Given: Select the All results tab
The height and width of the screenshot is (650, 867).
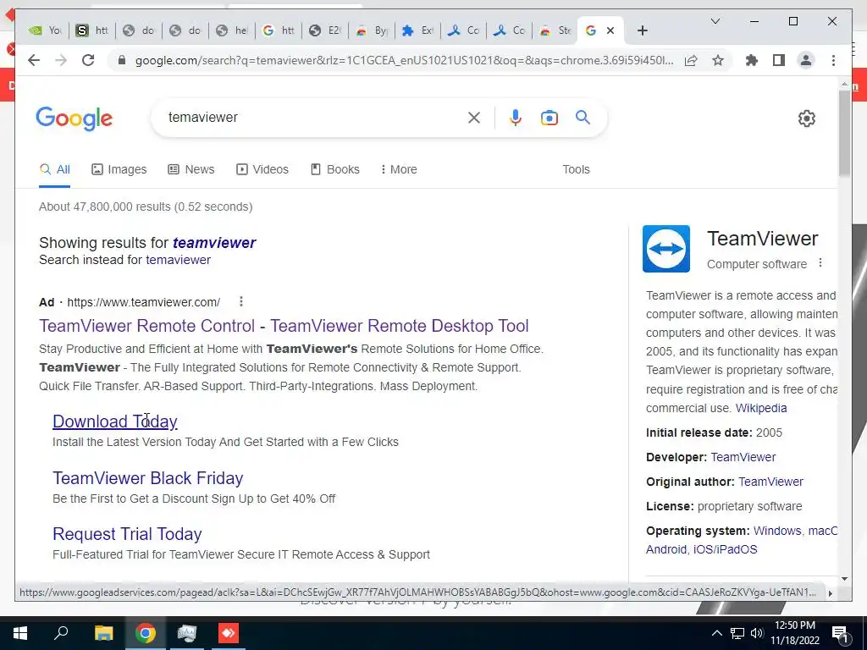Looking at the screenshot, I should [x=54, y=169].
